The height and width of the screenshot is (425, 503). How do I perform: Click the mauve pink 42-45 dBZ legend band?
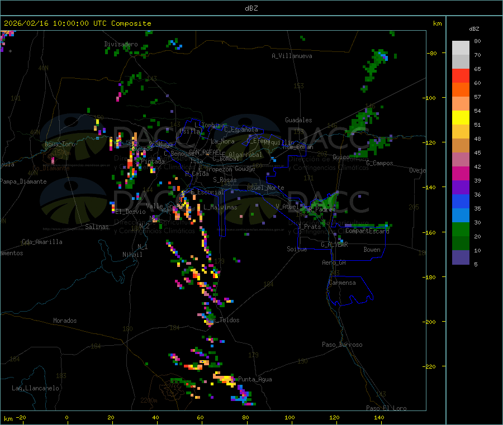(461, 160)
